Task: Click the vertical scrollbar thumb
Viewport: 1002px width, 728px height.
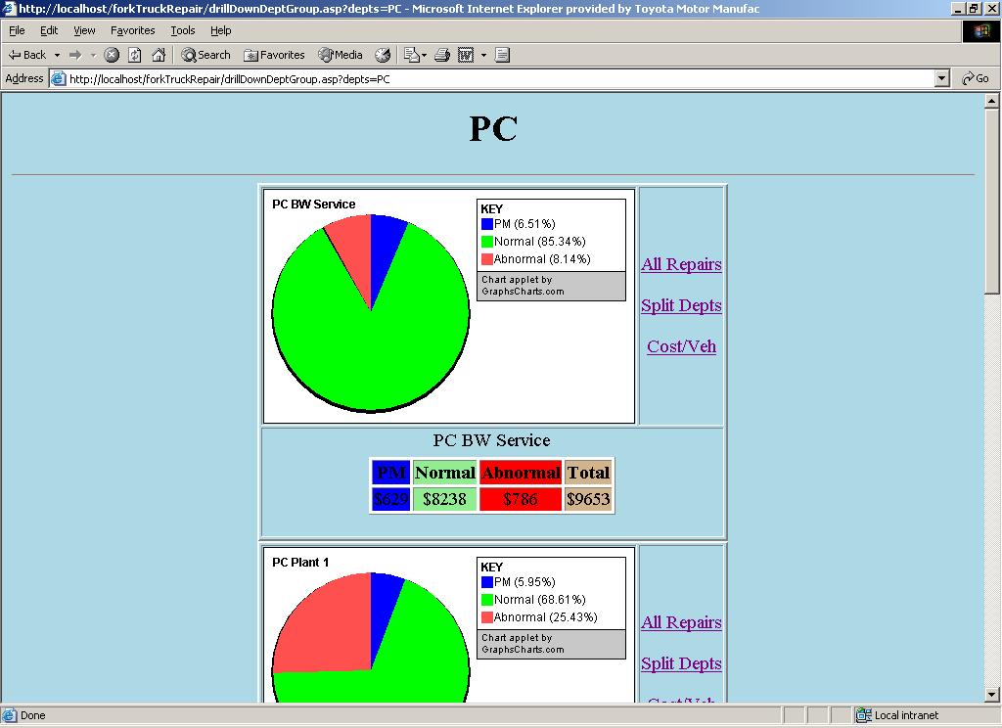Action: (992, 202)
